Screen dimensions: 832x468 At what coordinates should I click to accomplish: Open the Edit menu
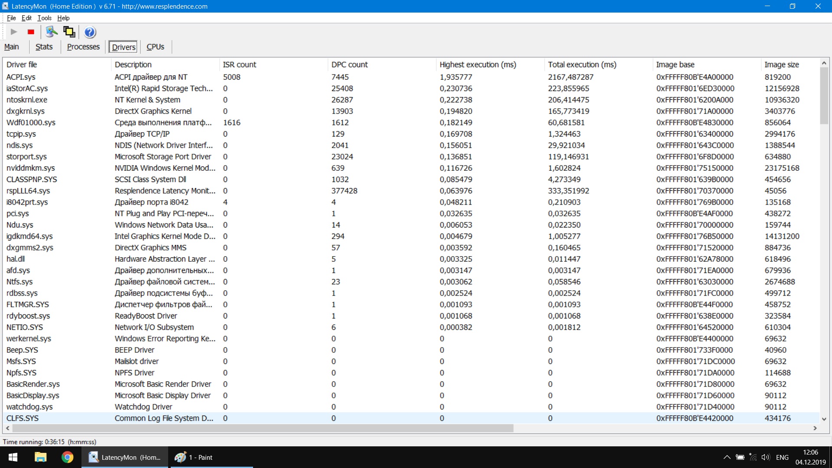(x=26, y=18)
